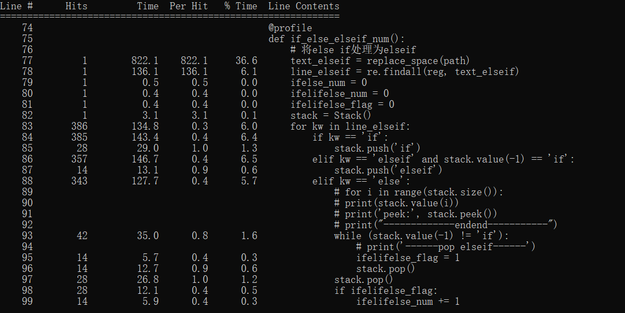Select the replace_space(path) code line

(x=380, y=61)
